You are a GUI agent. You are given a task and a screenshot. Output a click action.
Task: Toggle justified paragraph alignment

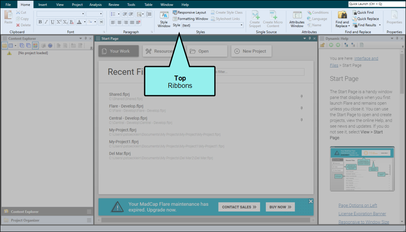click(132, 23)
